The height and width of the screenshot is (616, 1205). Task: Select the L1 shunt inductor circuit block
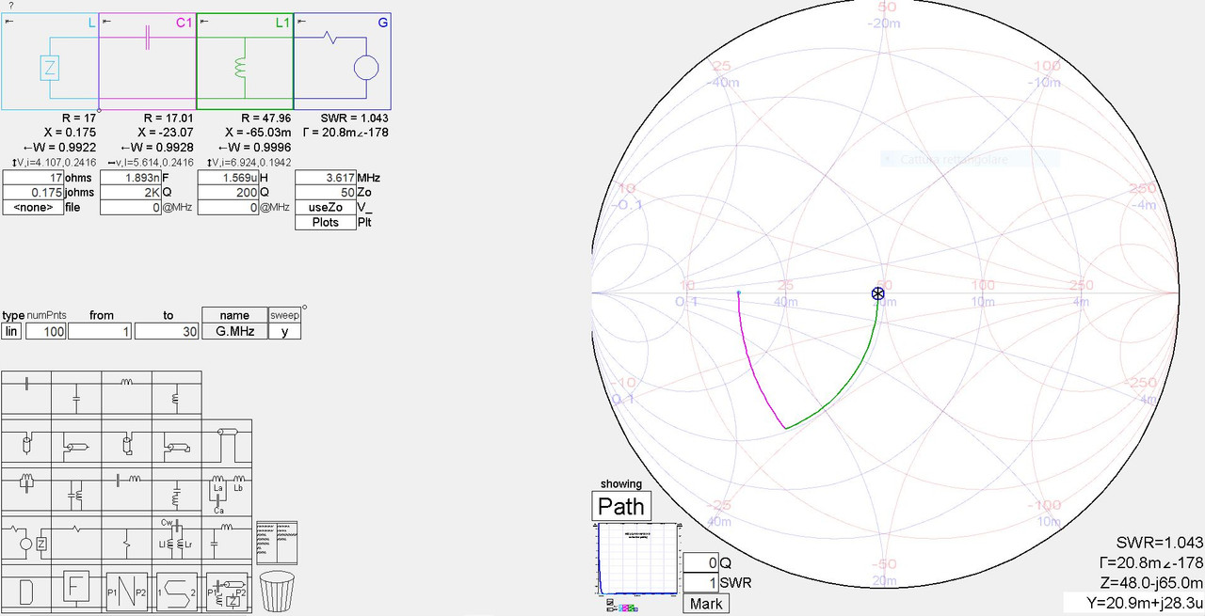point(246,61)
